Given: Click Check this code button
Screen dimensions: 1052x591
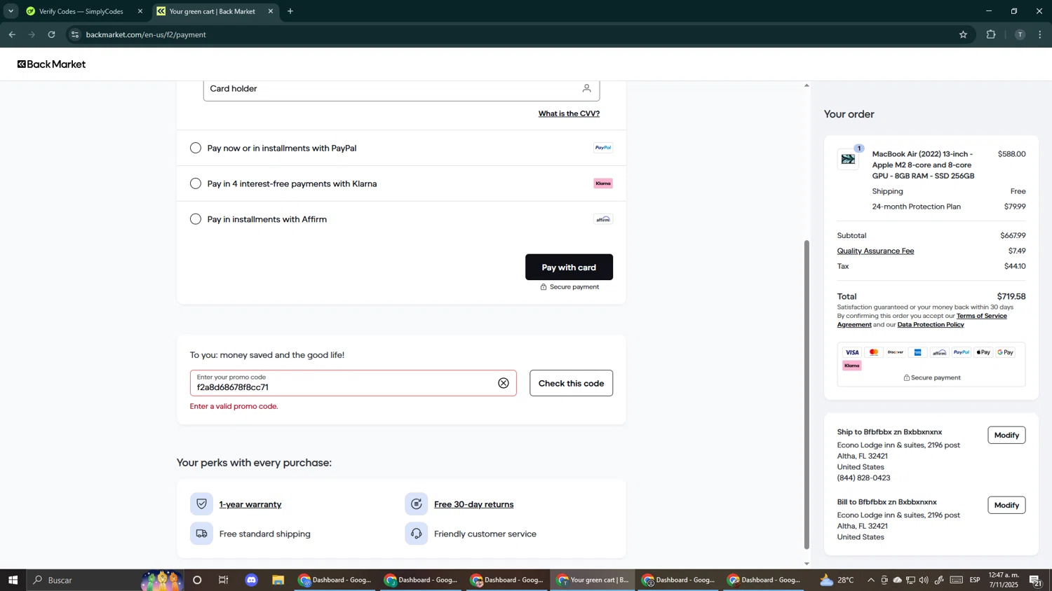Looking at the screenshot, I should tap(571, 383).
